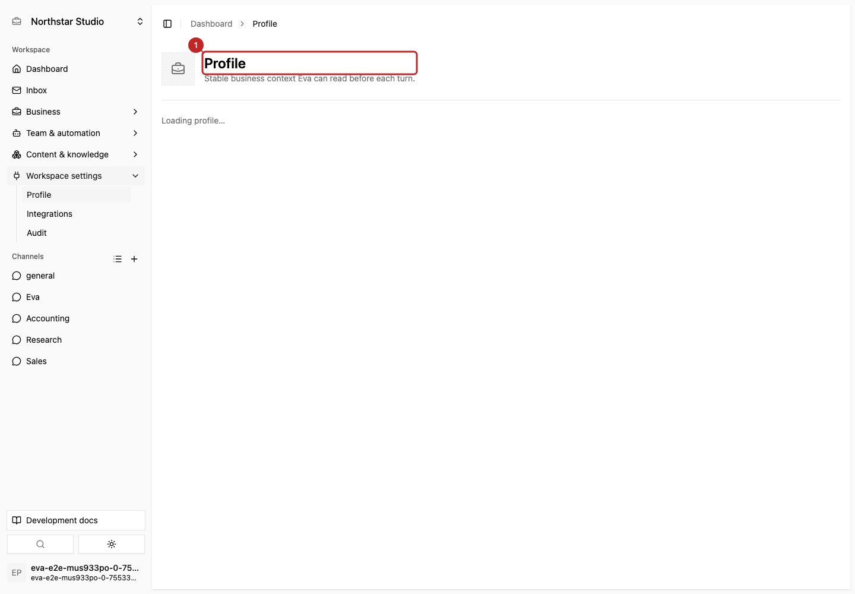
Task: Expand Content & knowledge chevron
Action: point(135,154)
